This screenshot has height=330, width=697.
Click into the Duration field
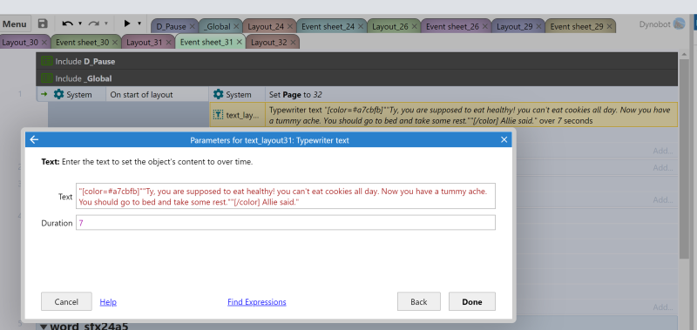click(286, 223)
